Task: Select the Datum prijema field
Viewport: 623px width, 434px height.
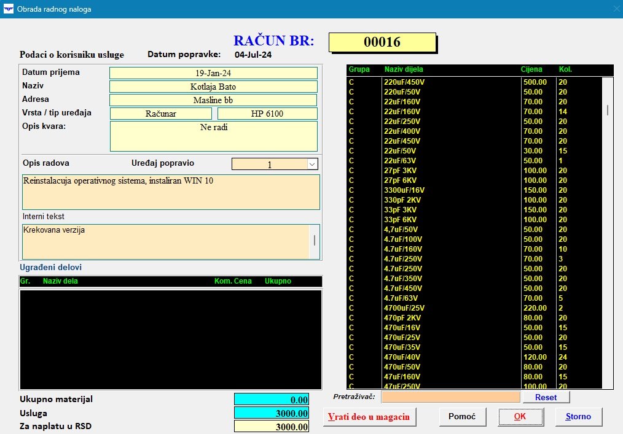Action: pyautogui.click(x=213, y=73)
